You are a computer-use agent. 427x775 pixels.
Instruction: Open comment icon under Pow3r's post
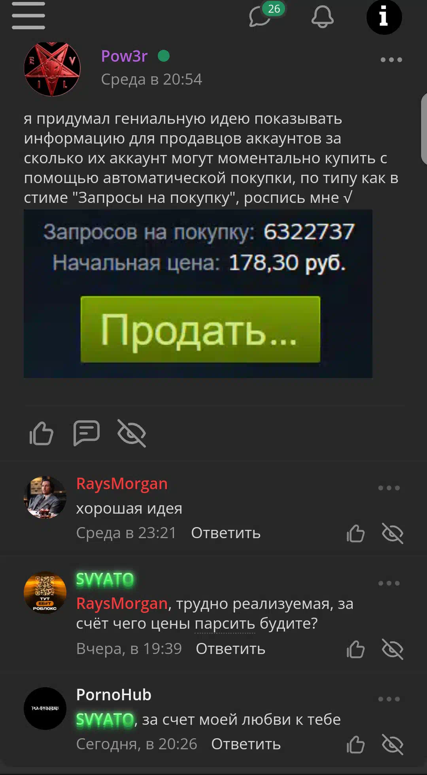point(87,433)
